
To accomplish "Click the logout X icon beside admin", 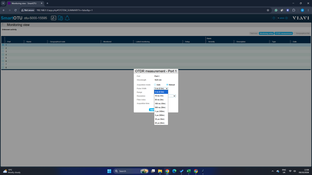I will tap(287, 18).
